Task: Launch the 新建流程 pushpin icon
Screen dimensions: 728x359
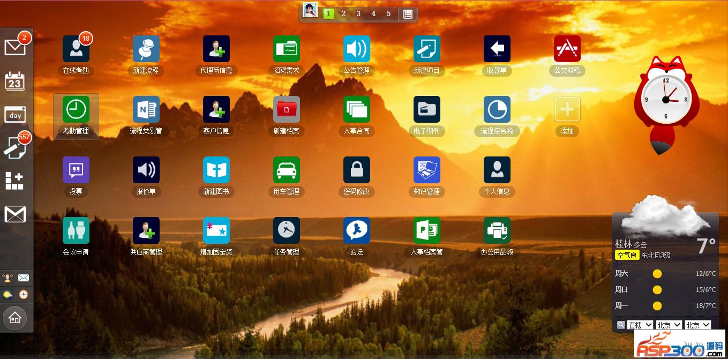Action: [146, 49]
